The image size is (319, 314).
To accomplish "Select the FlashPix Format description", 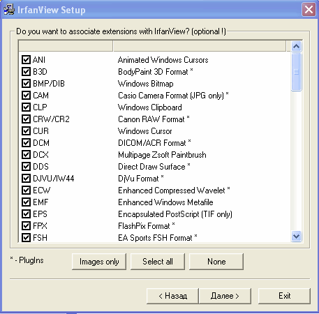I will 147,226.
